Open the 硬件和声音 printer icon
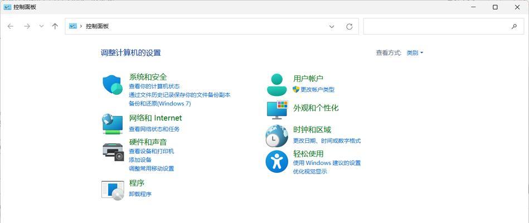Image resolution: width=529 pixels, height=223 pixels. pyautogui.click(x=113, y=152)
